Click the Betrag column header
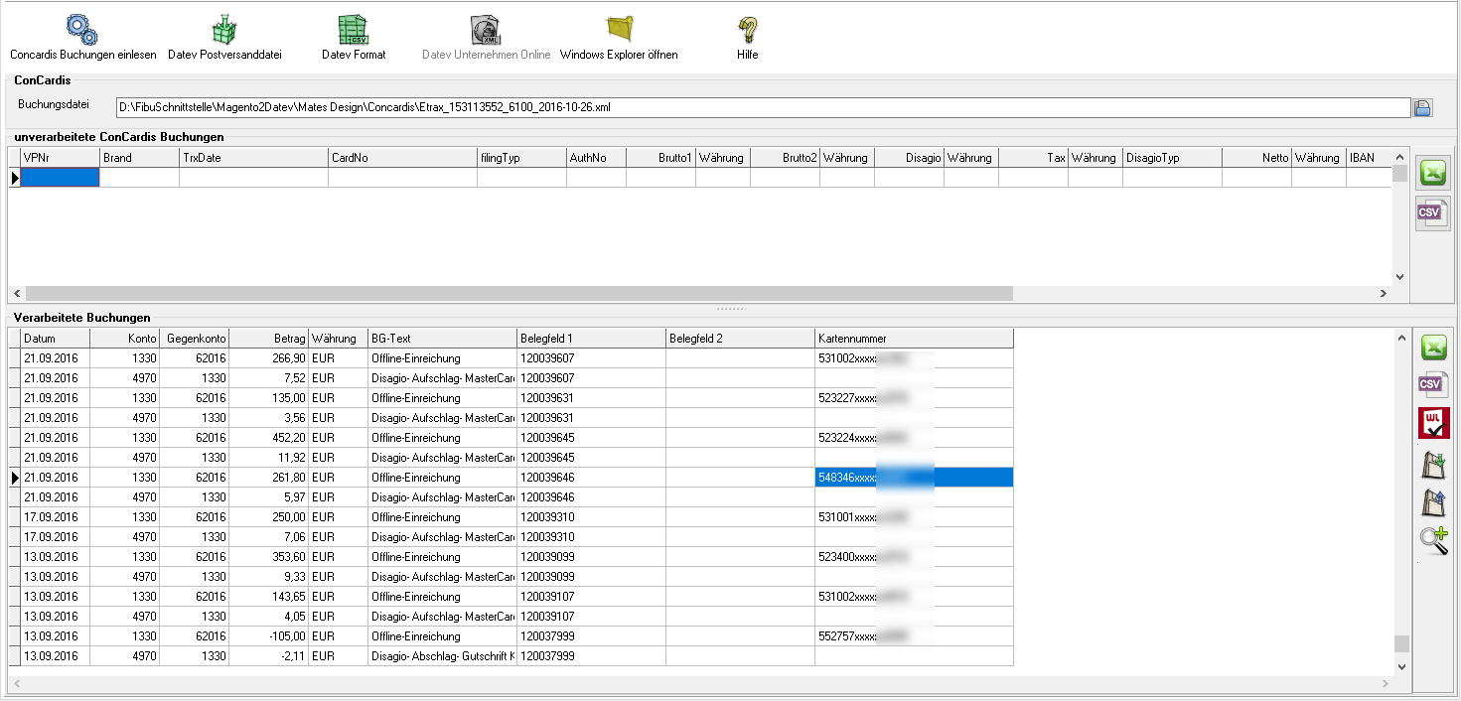The image size is (1461, 701). 268,339
